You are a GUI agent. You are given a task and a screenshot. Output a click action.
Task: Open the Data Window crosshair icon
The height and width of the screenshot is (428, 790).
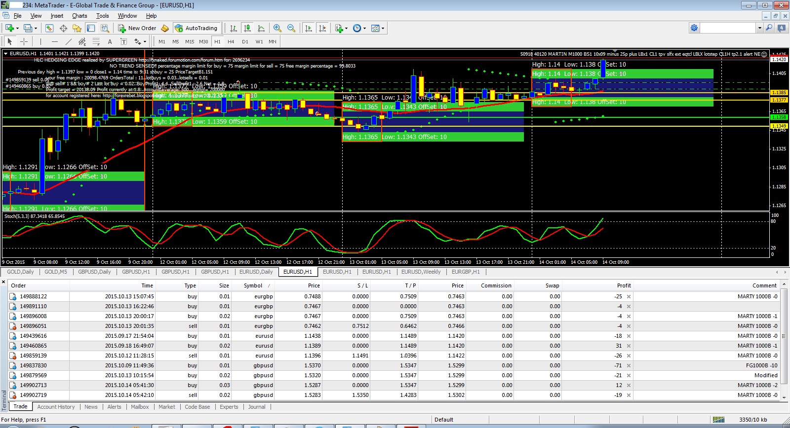pyautogui.click(x=63, y=28)
